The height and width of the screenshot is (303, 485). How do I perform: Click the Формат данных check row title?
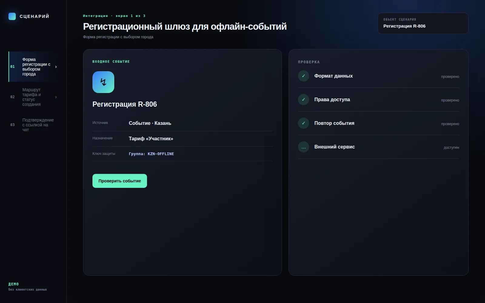tap(333, 76)
